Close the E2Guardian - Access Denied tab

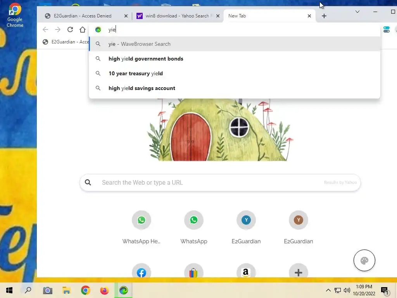(126, 16)
